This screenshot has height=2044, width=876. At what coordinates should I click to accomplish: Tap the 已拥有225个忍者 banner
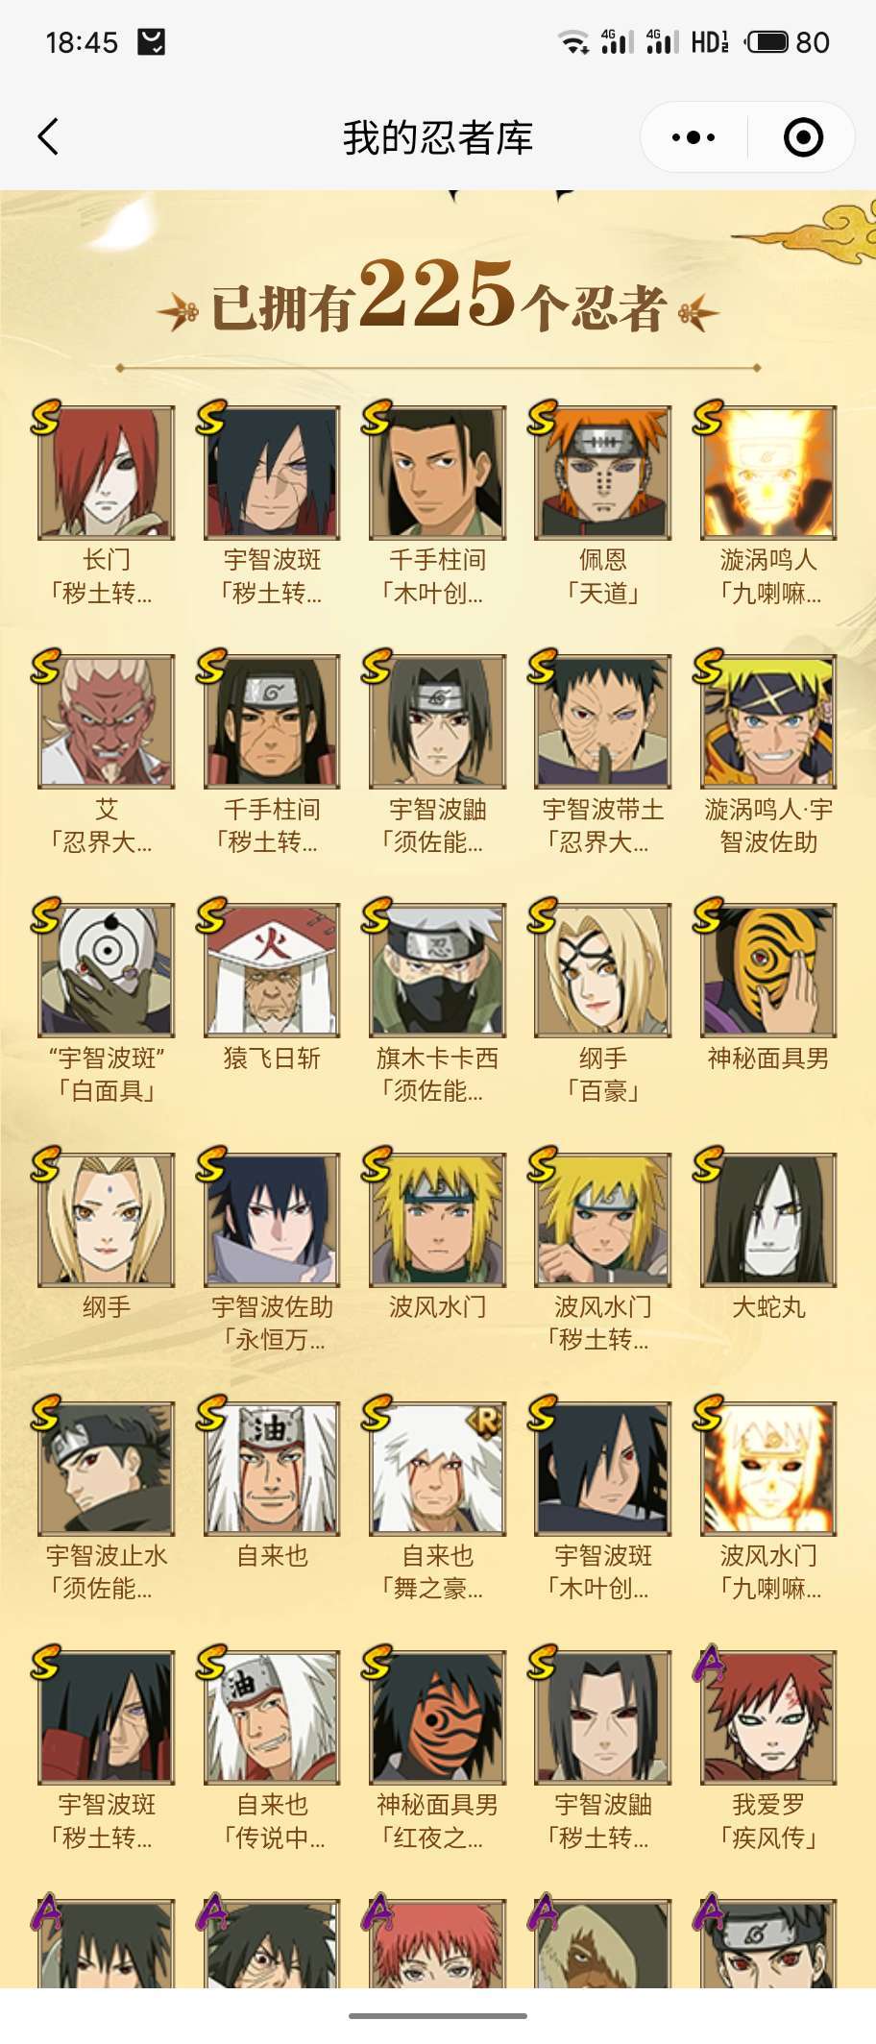438,296
